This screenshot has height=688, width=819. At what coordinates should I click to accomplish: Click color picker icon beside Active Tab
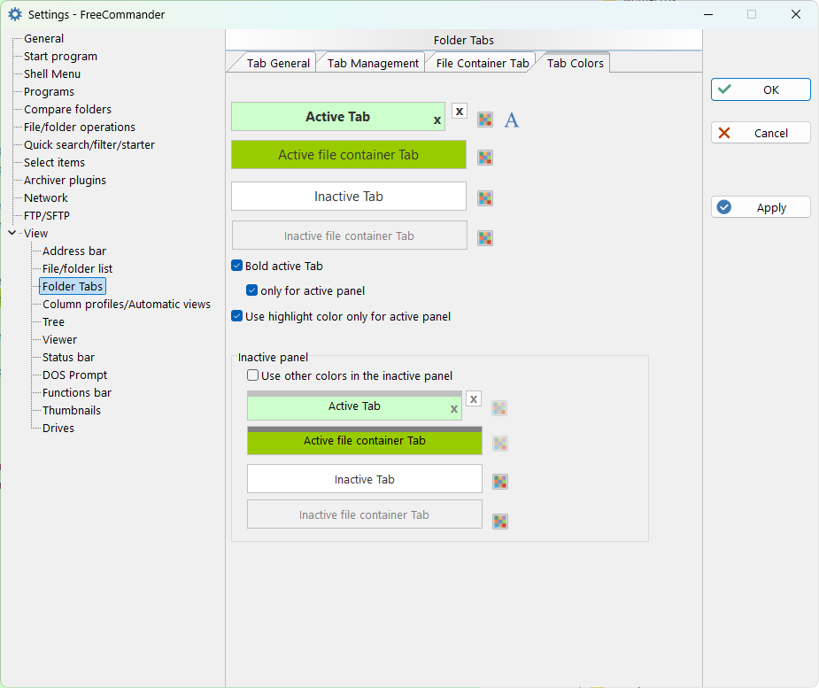tap(485, 120)
